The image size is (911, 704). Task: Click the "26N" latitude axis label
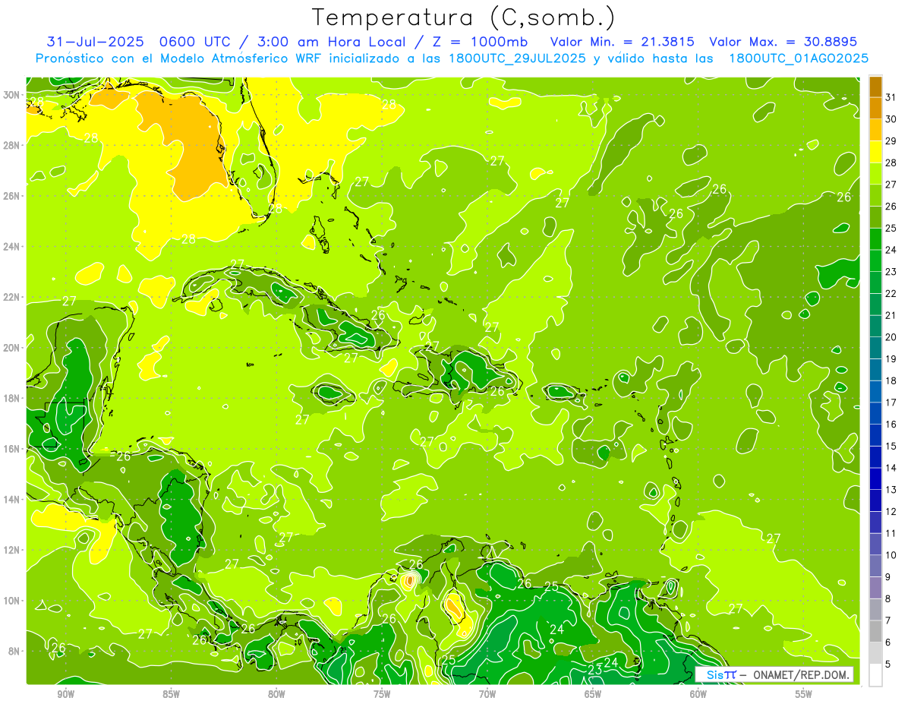(x=11, y=196)
